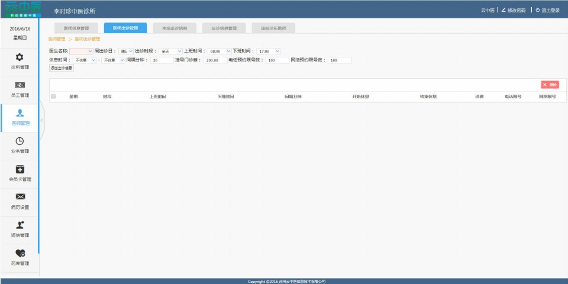Switch to the 医师信息管理 tab
This screenshot has height=284, width=568.
[x=76, y=28]
